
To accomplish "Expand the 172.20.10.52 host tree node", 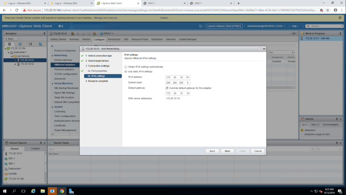I will pyautogui.click(x=15, y=64).
